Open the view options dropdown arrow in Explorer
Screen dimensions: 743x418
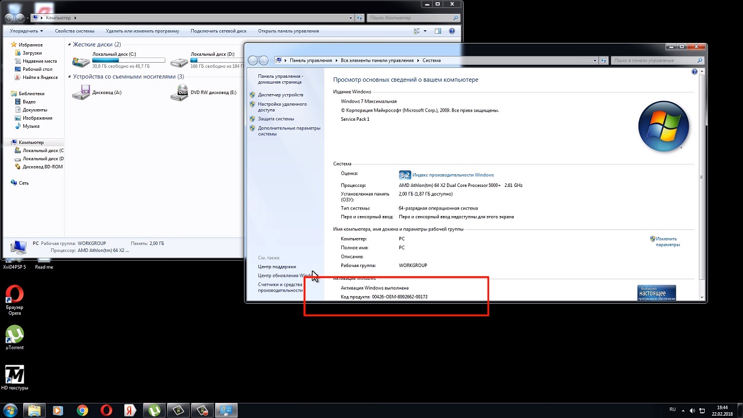tap(425, 31)
